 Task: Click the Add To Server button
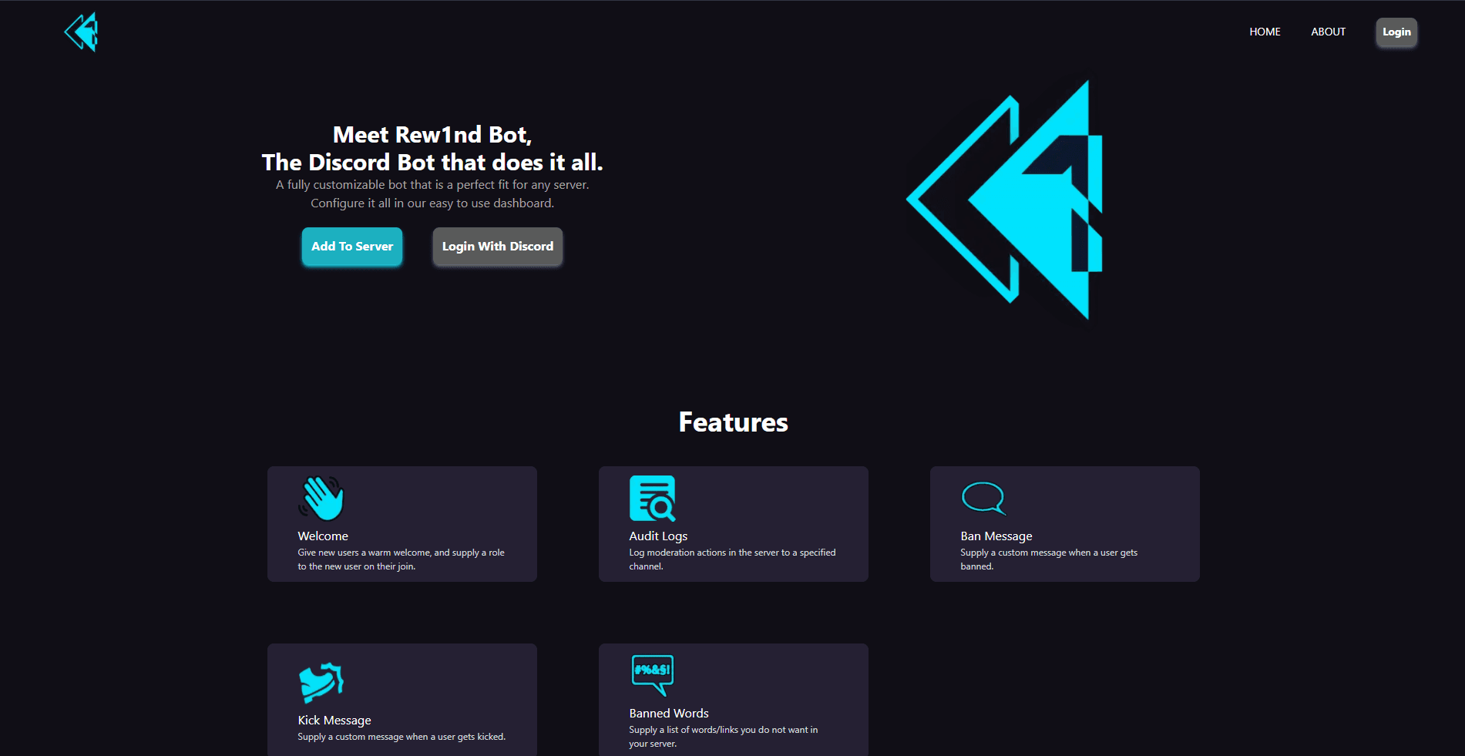pos(352,247)
